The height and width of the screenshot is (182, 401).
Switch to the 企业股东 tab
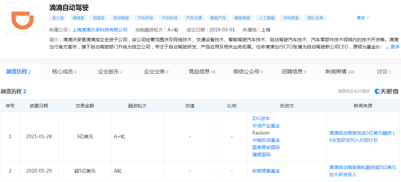110,71
